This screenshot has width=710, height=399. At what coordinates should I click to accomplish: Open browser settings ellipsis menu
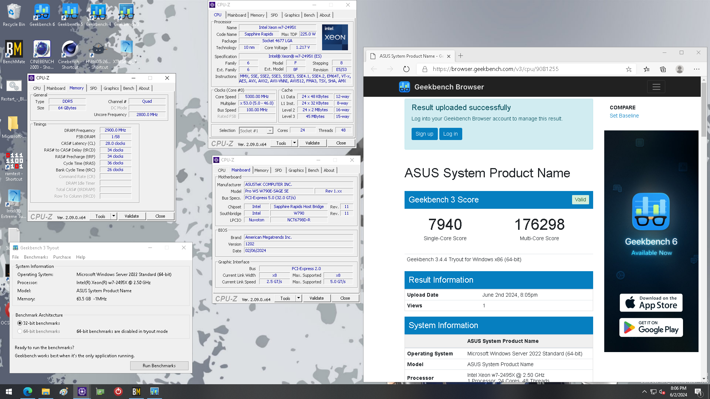tap(697, 69)
